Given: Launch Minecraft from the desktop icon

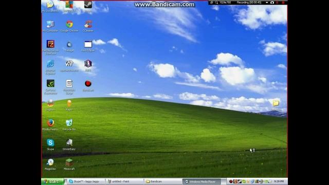Looking at the screenshot, I should pyautogui.click(x=69, y=164).
